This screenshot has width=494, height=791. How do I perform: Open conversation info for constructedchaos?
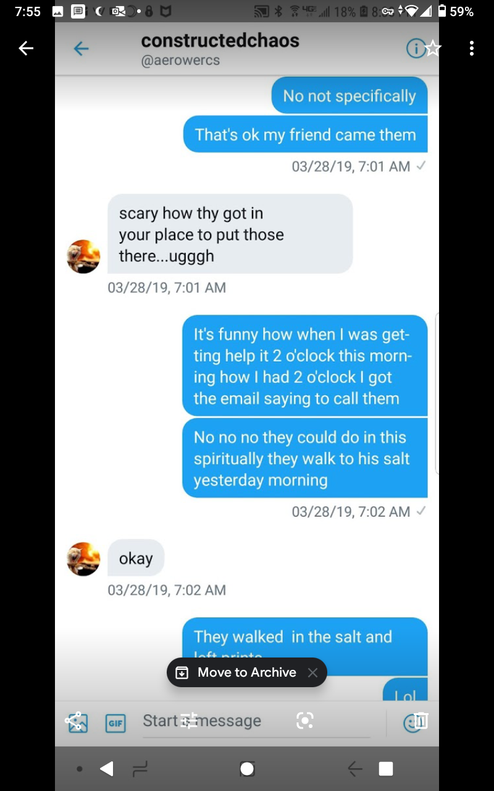click(x=415, y=49)
